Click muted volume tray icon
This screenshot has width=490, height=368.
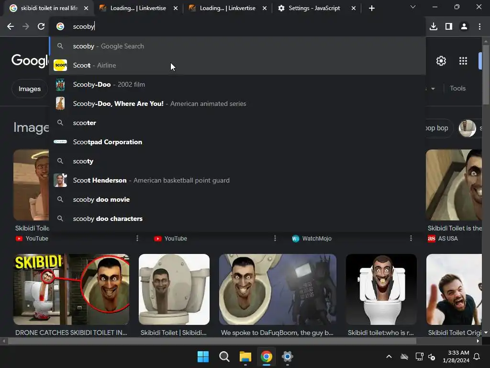pos(432,356)
